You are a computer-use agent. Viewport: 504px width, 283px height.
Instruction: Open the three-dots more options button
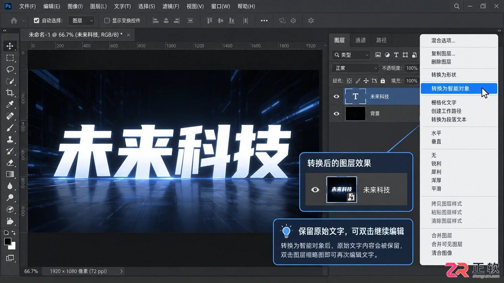tap(264, 21)
